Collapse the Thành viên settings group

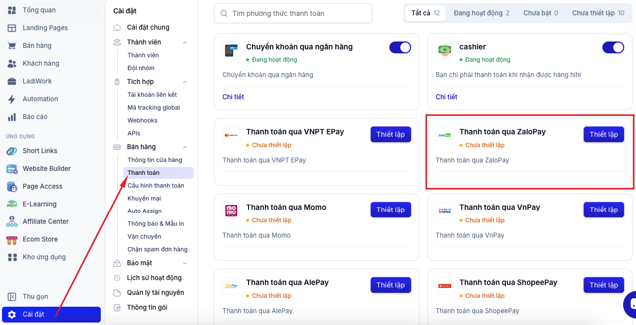tap(185, 42)
